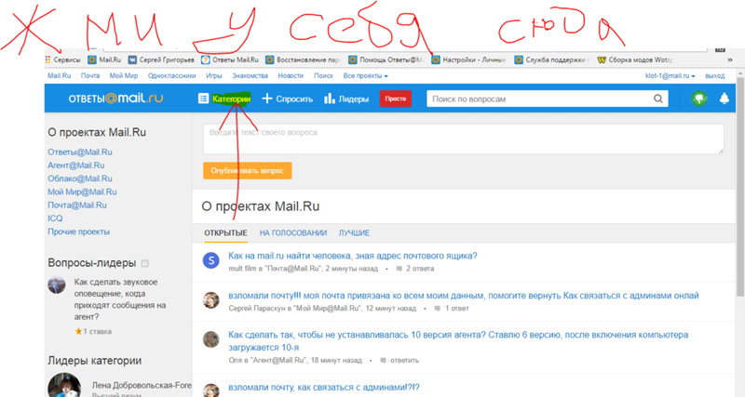The height and width of the screenshot is (397, 745).
Task: Click the Категории list icon
Action: (203, 99)
